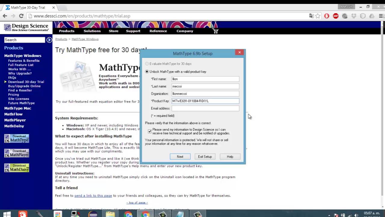Open the file explorer folder in taskbar
This screenshot has width=385, height=217.
click(110, 214)
